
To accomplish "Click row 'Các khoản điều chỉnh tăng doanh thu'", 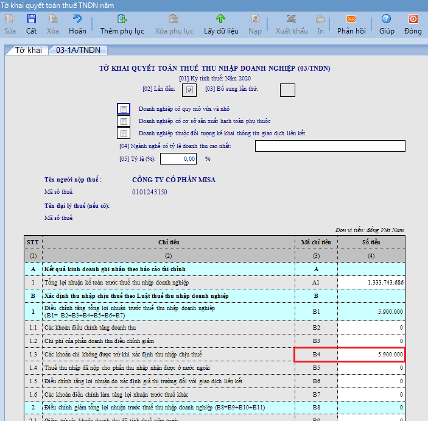I will coord(214,328).
